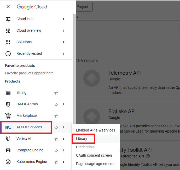Image resolution: width=180 pixels, height=170 pixels.
Task: Expand the Vertex AI submenu chevron
Action: point(63,139)
